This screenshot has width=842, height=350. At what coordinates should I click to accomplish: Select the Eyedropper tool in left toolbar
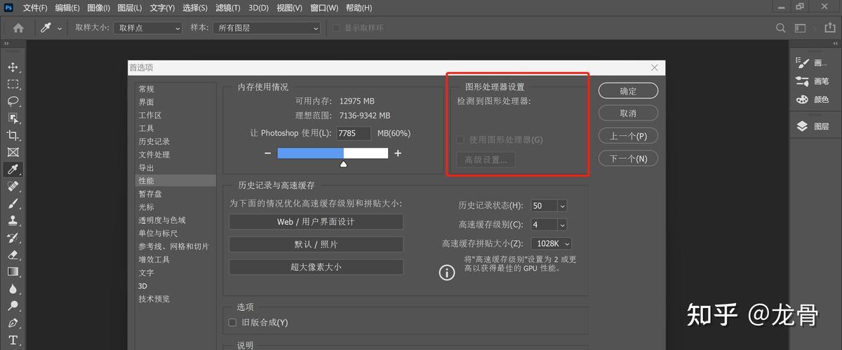click(x=13, y=169)
